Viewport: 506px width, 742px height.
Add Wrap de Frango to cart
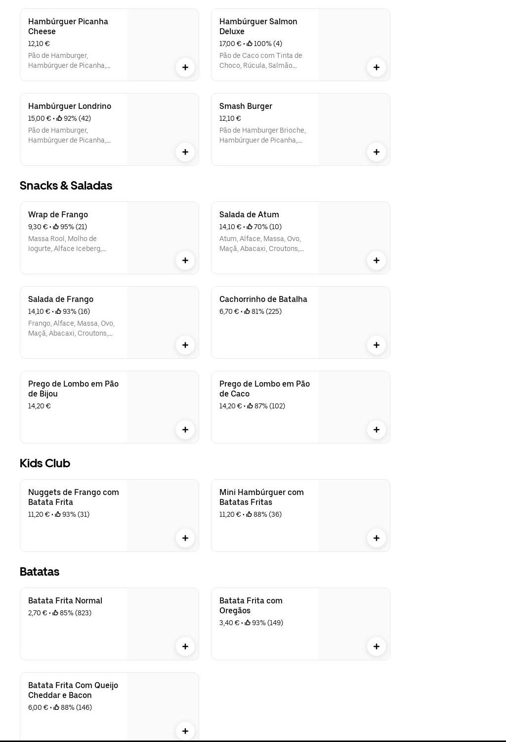[185, 260]
